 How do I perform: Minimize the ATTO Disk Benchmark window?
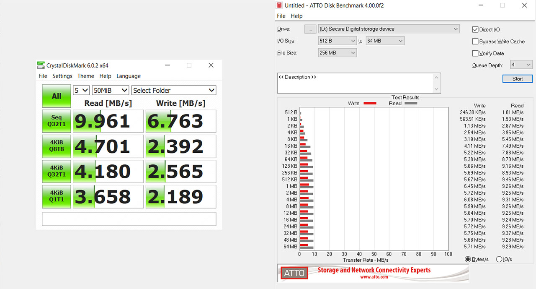click(x=481, y=5)
